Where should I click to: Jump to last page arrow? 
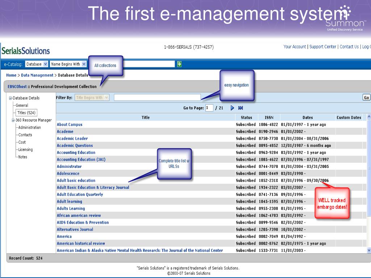coord(241,108)
